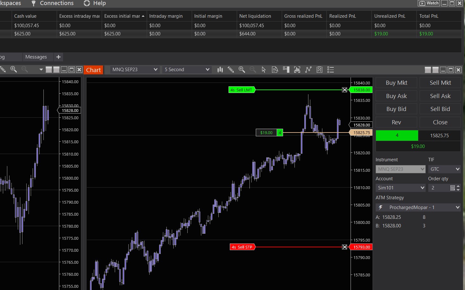Switch to the Messages tab
Image resolution: width=465 pixels, height=290 pixels.
pyautogui.click(x=36, y=57)
